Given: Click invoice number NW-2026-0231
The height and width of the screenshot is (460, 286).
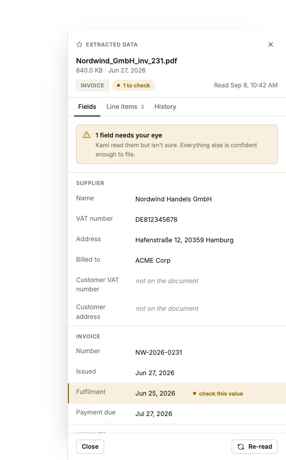Looking at the screenshot, I should pyautogui.click(x=158, y=352).
